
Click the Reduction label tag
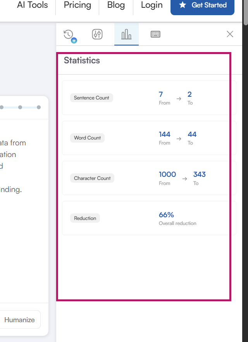pyautogui.click(x=85, y=218)
